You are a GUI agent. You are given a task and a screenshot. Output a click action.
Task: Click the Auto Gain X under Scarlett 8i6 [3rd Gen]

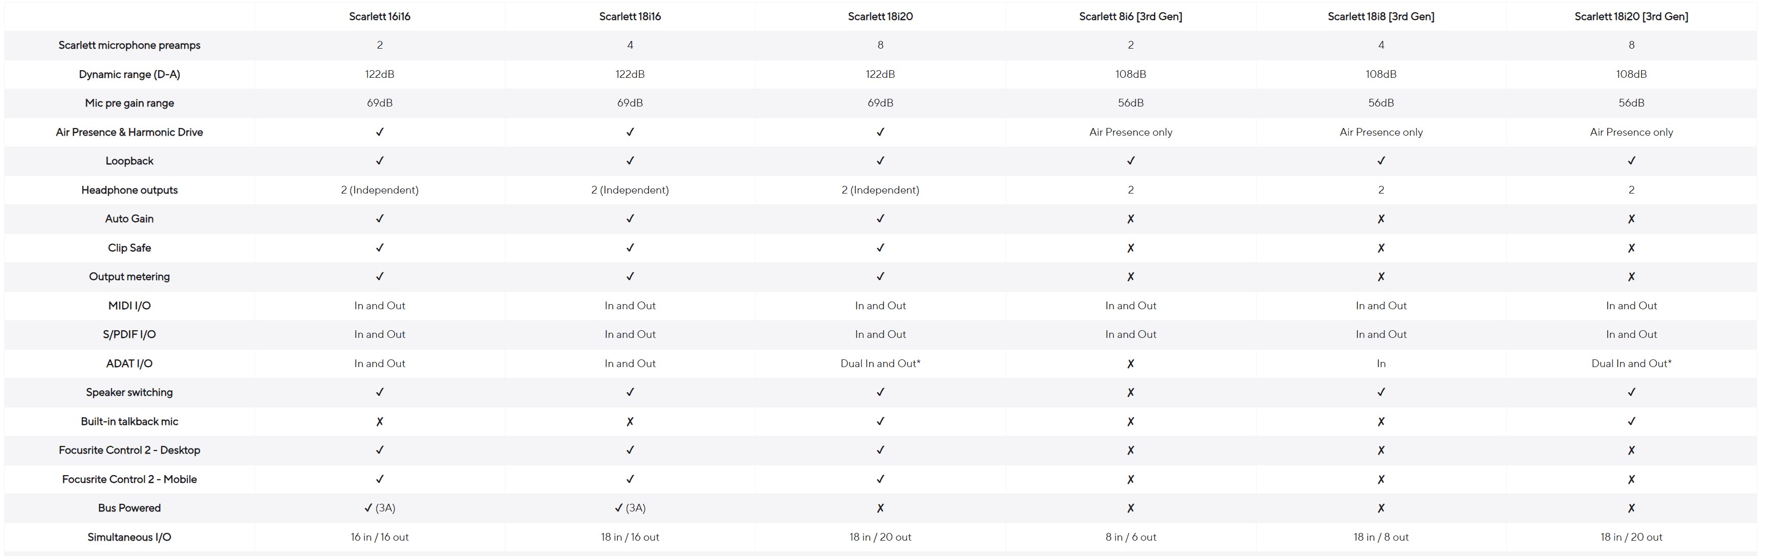1130,219
